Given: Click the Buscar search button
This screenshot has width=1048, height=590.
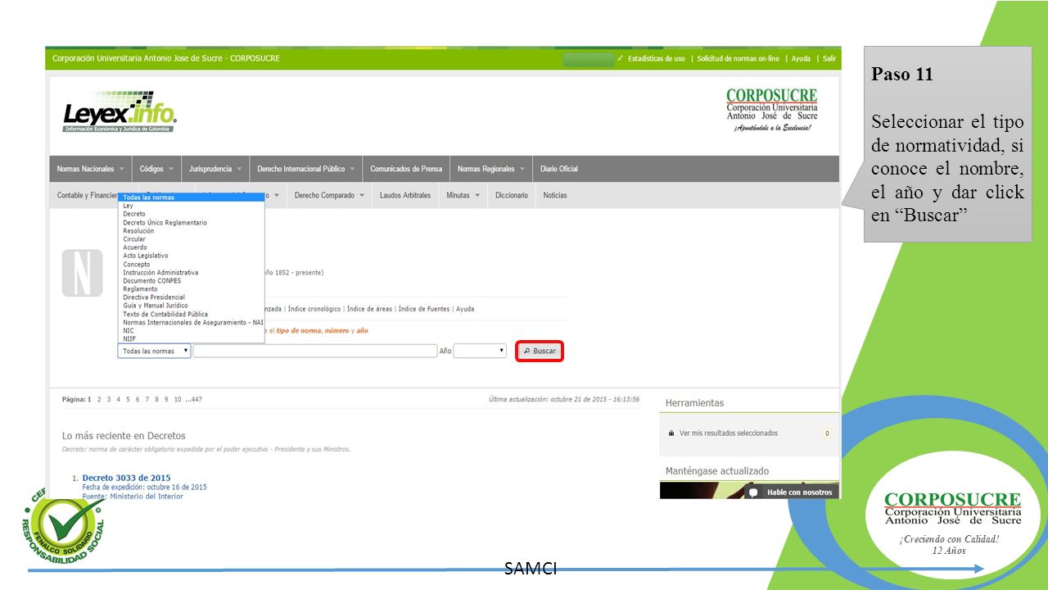Looking at the screenshot, I should (540, 351).
